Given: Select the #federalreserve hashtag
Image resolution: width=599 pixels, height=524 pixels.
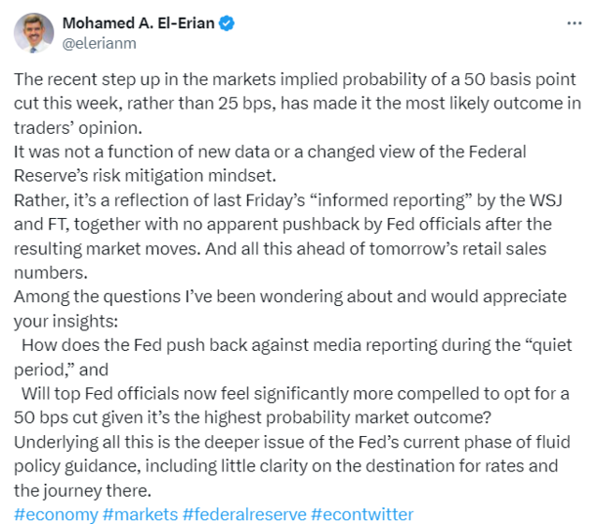Looking at the screenshot, I should (x=243, y=515).
